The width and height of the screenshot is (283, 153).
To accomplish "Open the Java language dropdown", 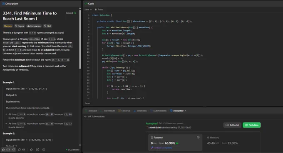I will (88, 10).
